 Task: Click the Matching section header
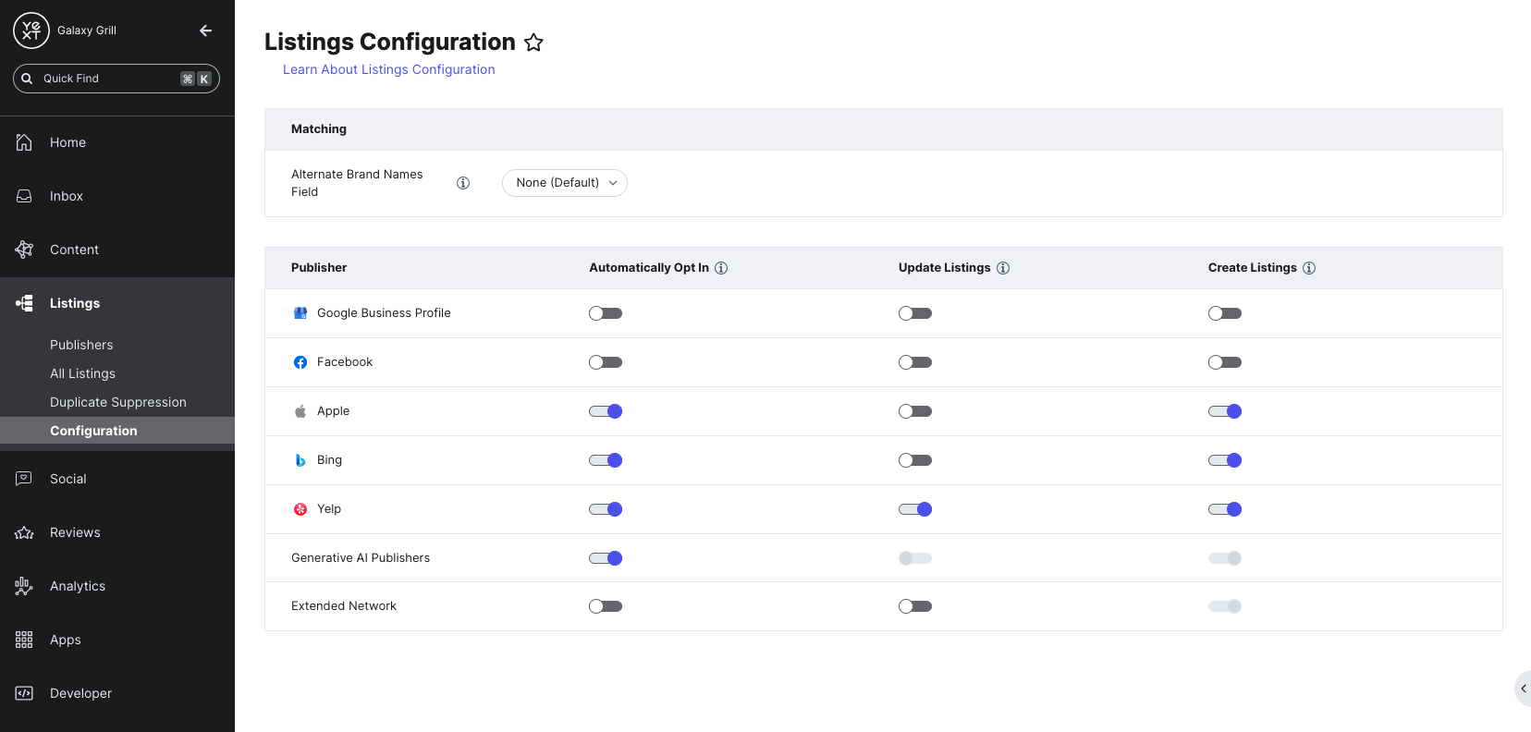319,129
